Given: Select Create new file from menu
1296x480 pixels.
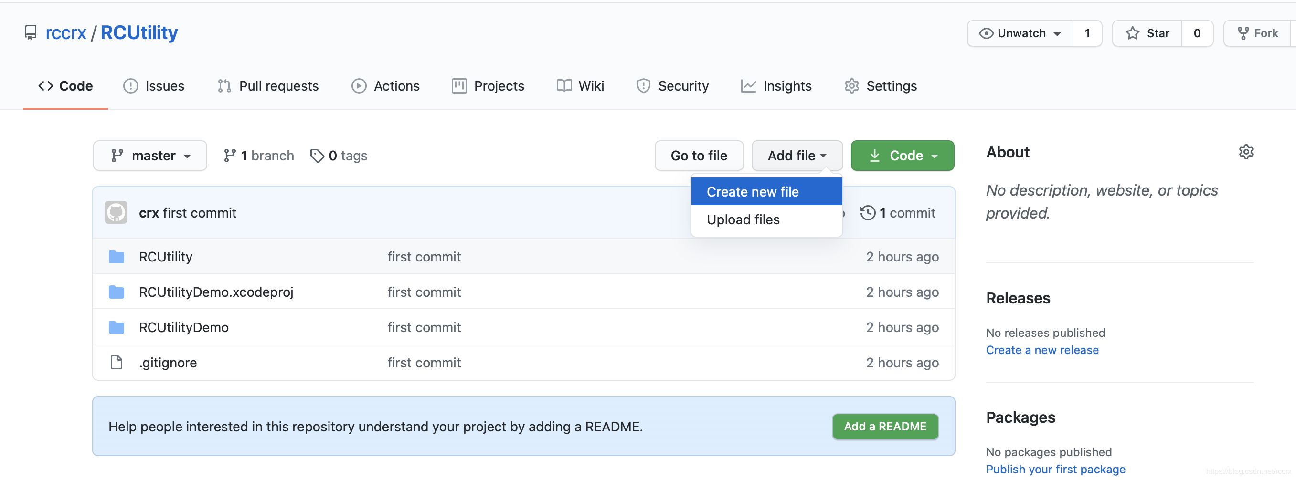Looking at the screenshot, I should [x=767, y=191].
